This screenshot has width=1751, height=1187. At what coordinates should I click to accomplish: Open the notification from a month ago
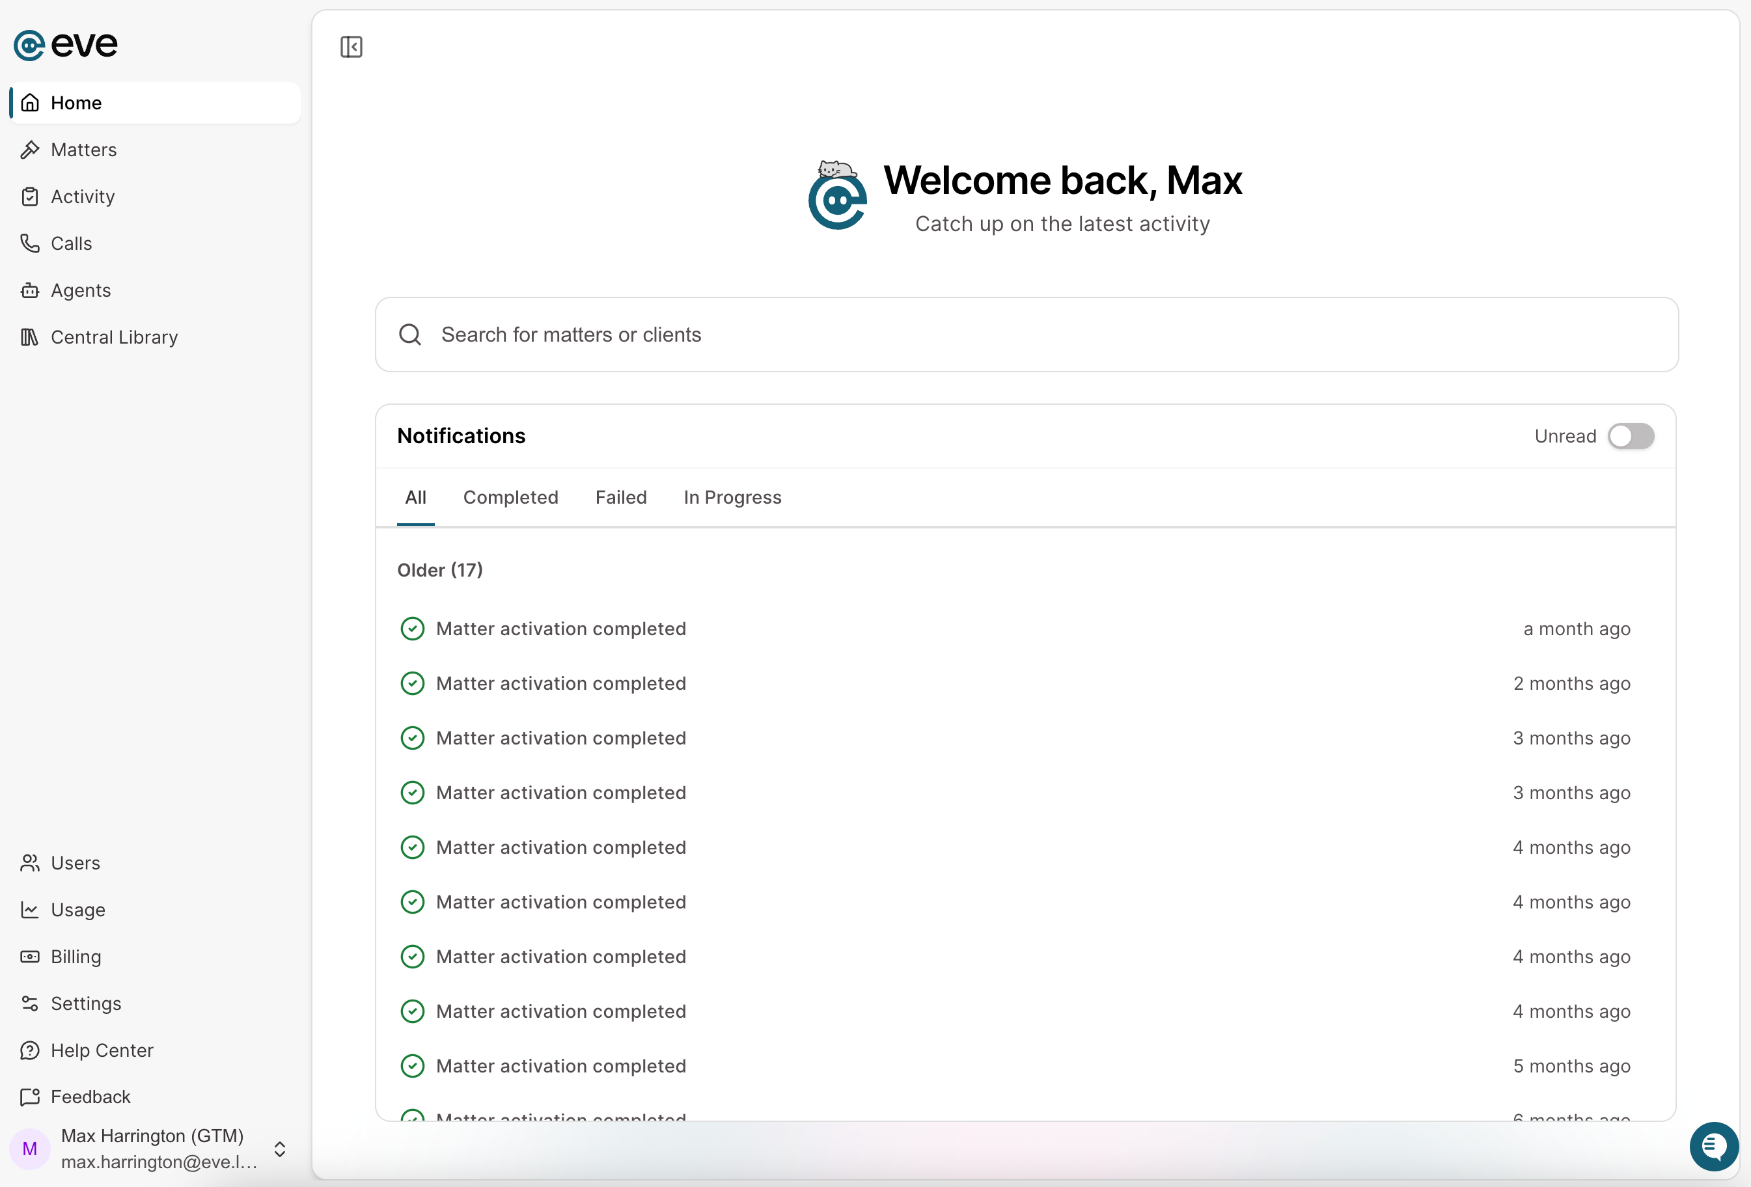pyautogui.click(x=1025, y=628)
